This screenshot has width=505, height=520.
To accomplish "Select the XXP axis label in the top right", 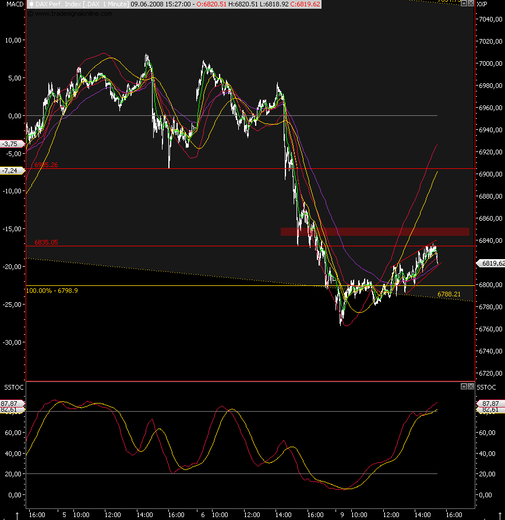I will coord(482,4).
